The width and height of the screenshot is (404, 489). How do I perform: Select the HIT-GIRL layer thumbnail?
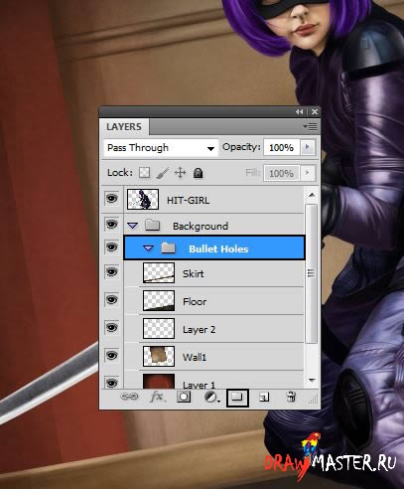(x=143, y=199)
